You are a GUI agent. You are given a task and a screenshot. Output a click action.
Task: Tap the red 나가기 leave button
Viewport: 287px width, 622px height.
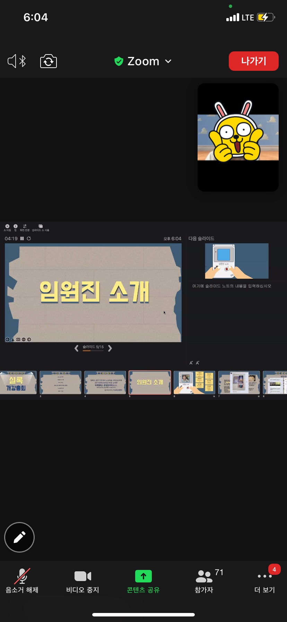[x=253, y=61]
